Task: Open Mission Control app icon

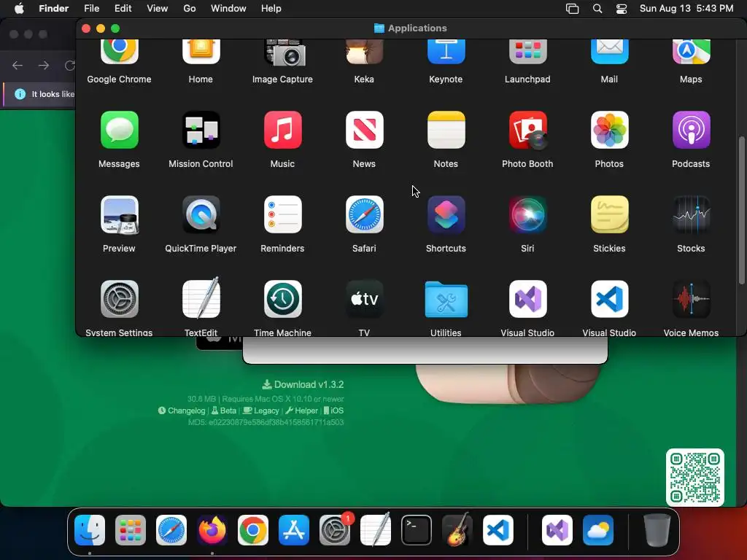Action: 201,130
